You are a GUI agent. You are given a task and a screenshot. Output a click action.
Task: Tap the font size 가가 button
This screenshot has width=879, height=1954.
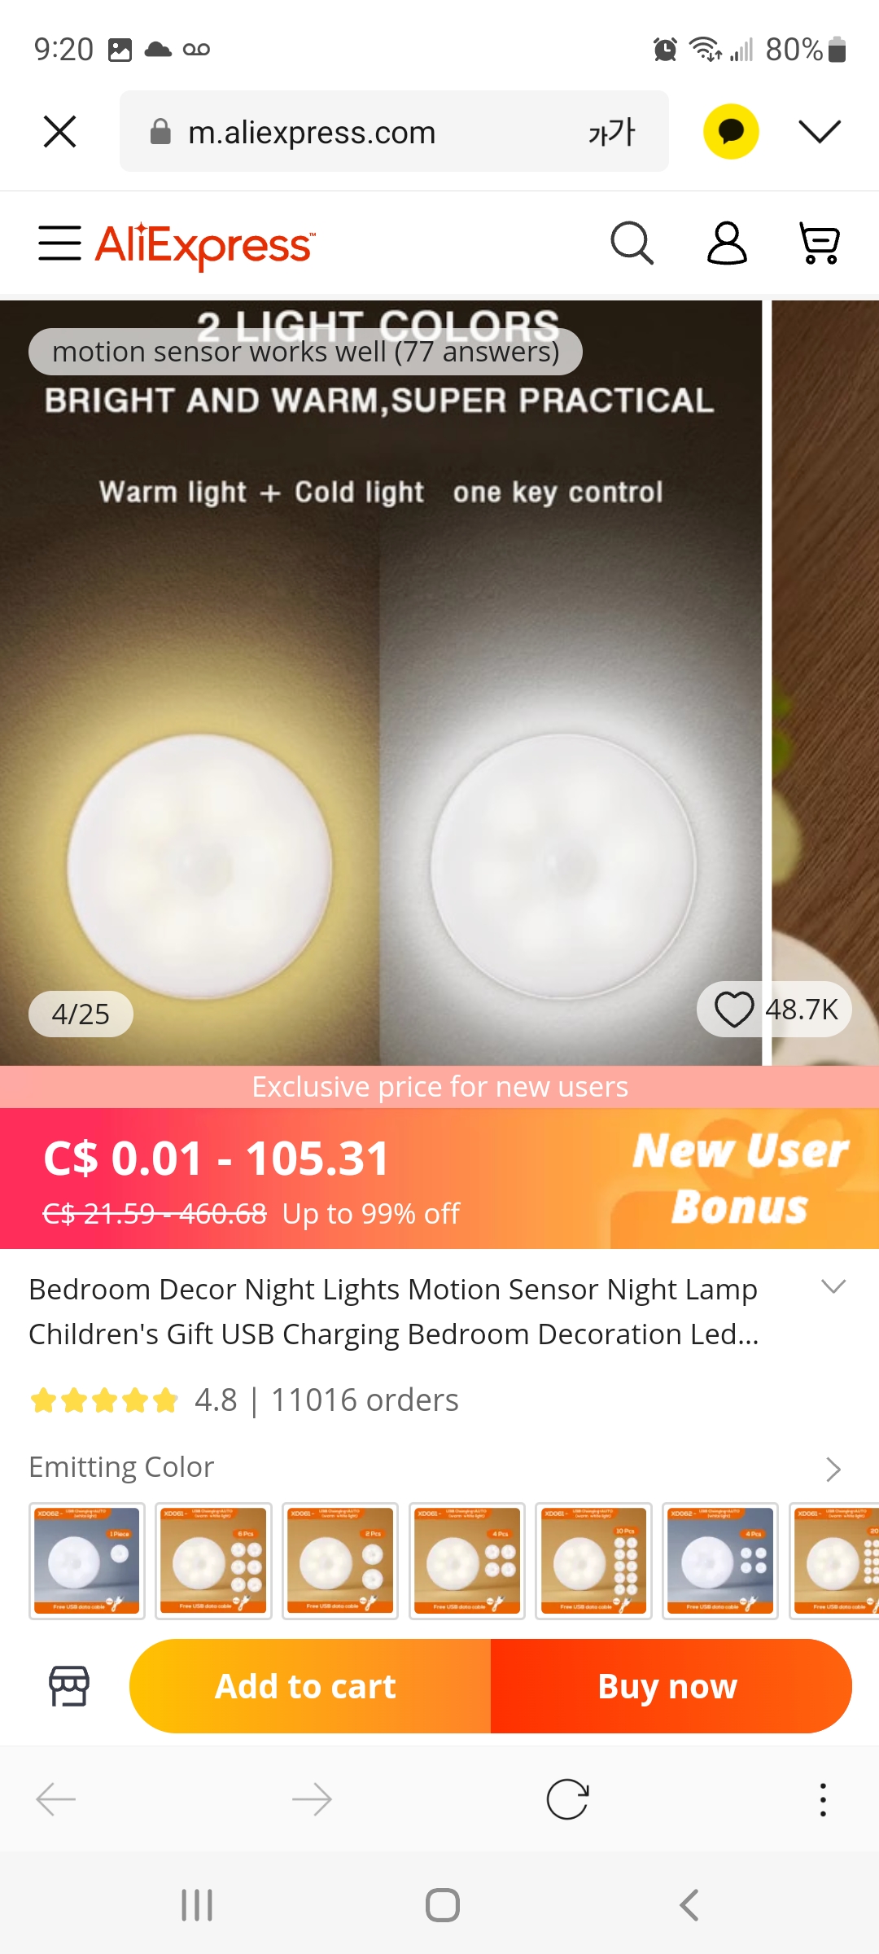point(611,132)
